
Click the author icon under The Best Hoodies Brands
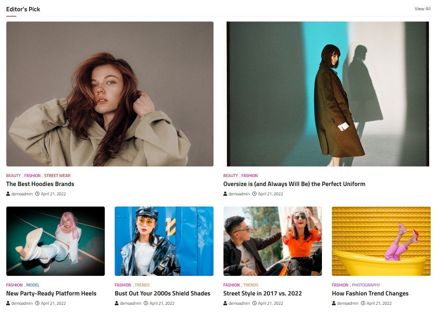point(8,194)
